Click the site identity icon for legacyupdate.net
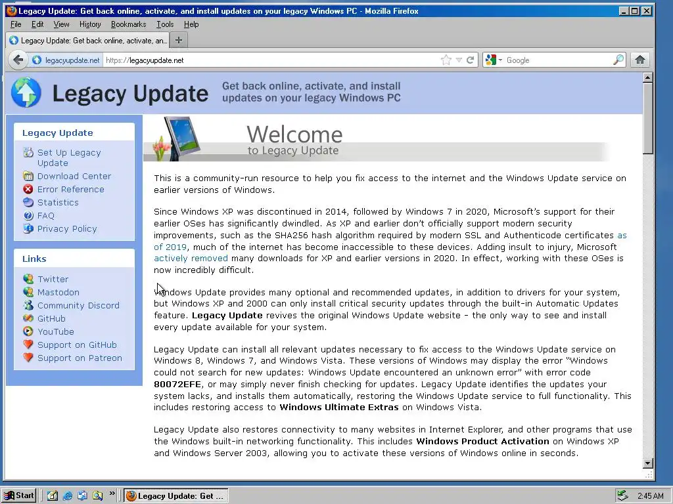This screenshot has width=673, height=504. pos(37,60)
